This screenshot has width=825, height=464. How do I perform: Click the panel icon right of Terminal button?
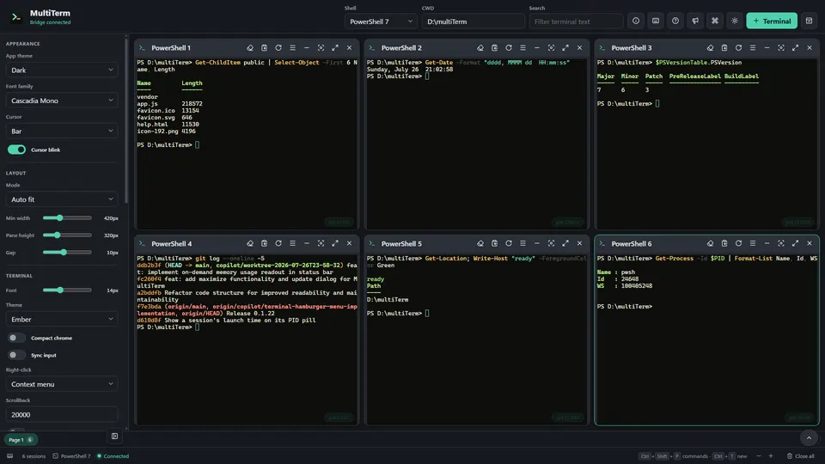pos(809,21)
